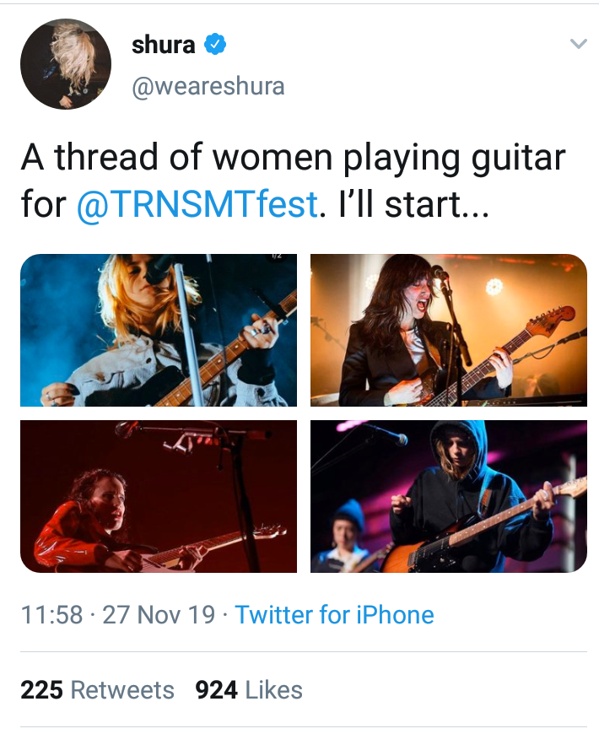Select the 27 Nov 19 date
This screenshot has width=599, height=734.
click(x=159, y=614)
